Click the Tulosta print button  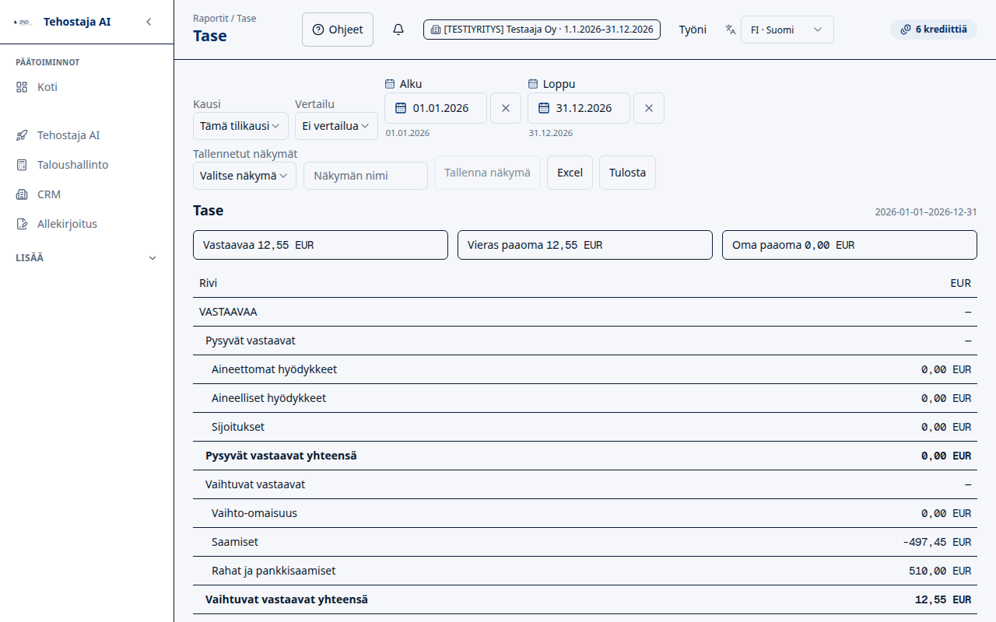[627, 173]
